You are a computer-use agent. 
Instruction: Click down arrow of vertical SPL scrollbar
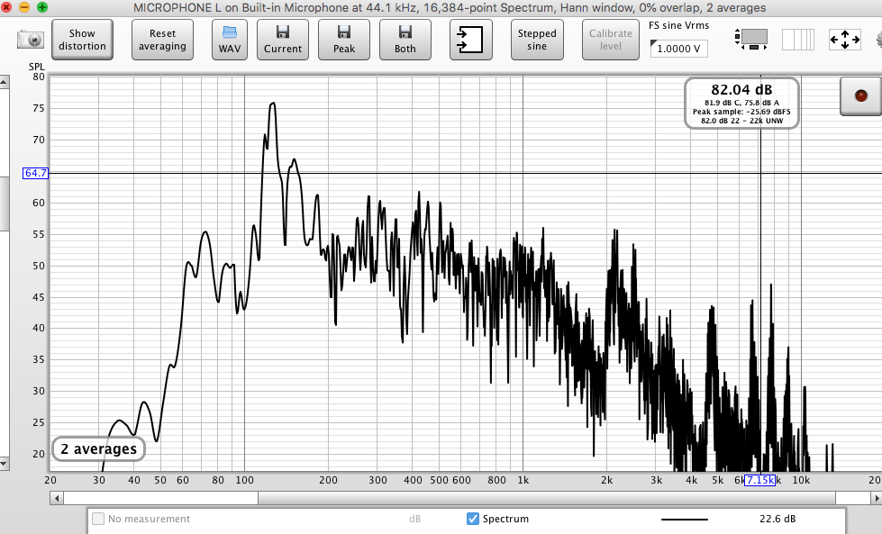click(4, 465)
